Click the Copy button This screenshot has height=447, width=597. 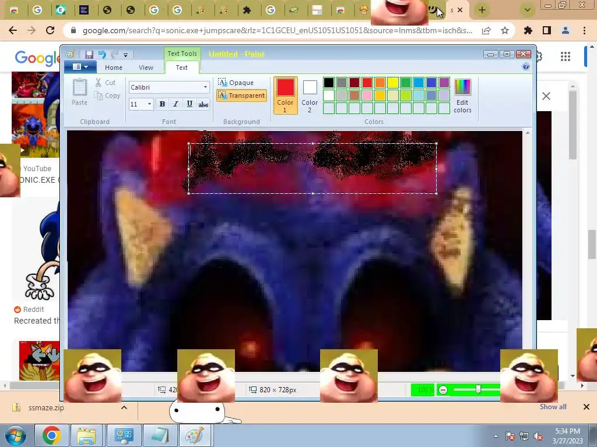click(107, 95)
